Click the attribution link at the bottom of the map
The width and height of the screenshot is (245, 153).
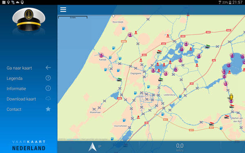[x=73, y=139]
